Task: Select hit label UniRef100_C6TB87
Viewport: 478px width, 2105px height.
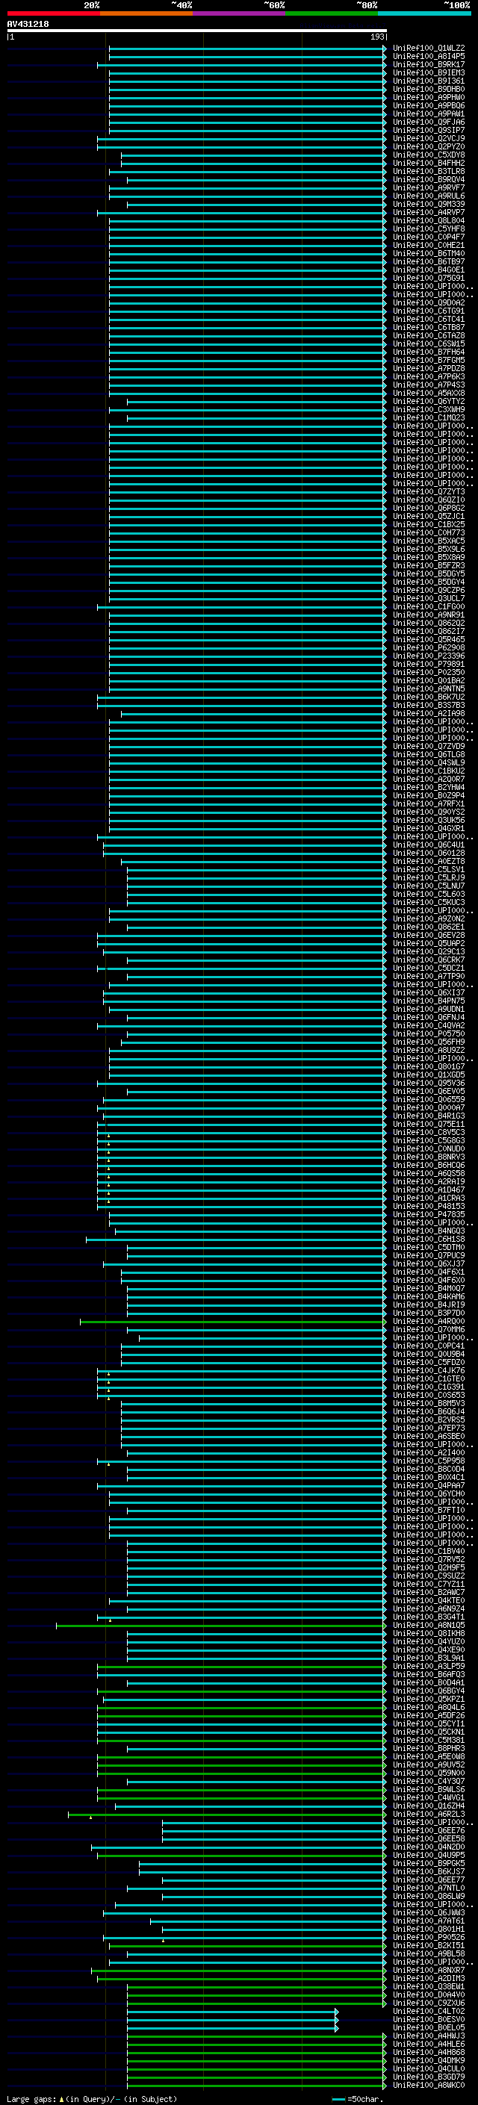Action: (428, 328)
